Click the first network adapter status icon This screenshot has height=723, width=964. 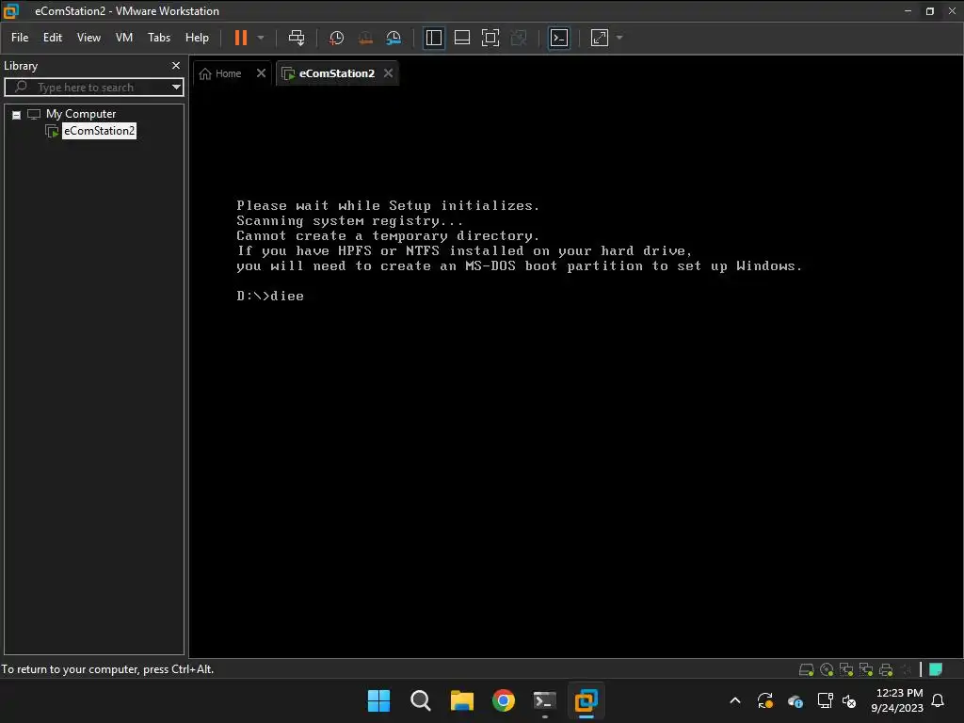click(846, 669)
